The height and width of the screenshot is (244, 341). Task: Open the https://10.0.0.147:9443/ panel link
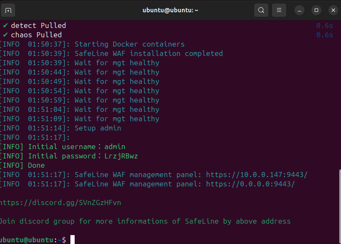point(257,175)
